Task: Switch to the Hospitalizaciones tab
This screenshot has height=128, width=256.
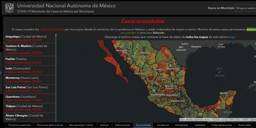Action: [x=222, y=125]
